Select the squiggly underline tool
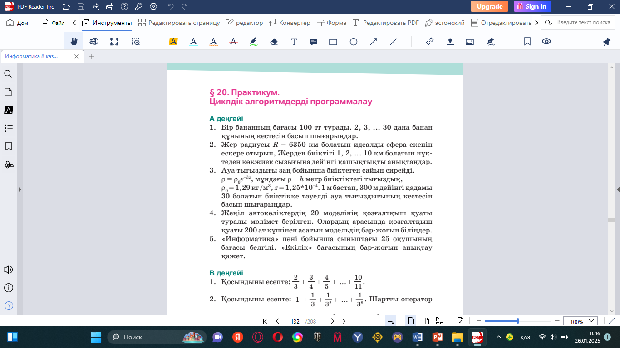Image resolution: width=620 pixels, height=348 pixels. [x=213, y=42]
